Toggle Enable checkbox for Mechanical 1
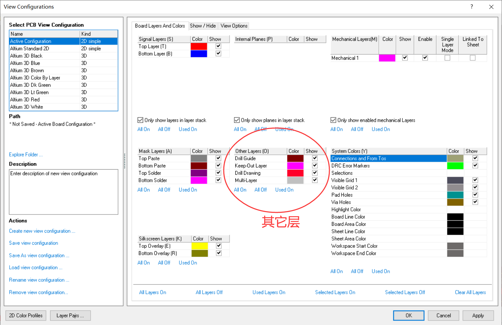The image size is (502, 325). (x=425, y=58)
